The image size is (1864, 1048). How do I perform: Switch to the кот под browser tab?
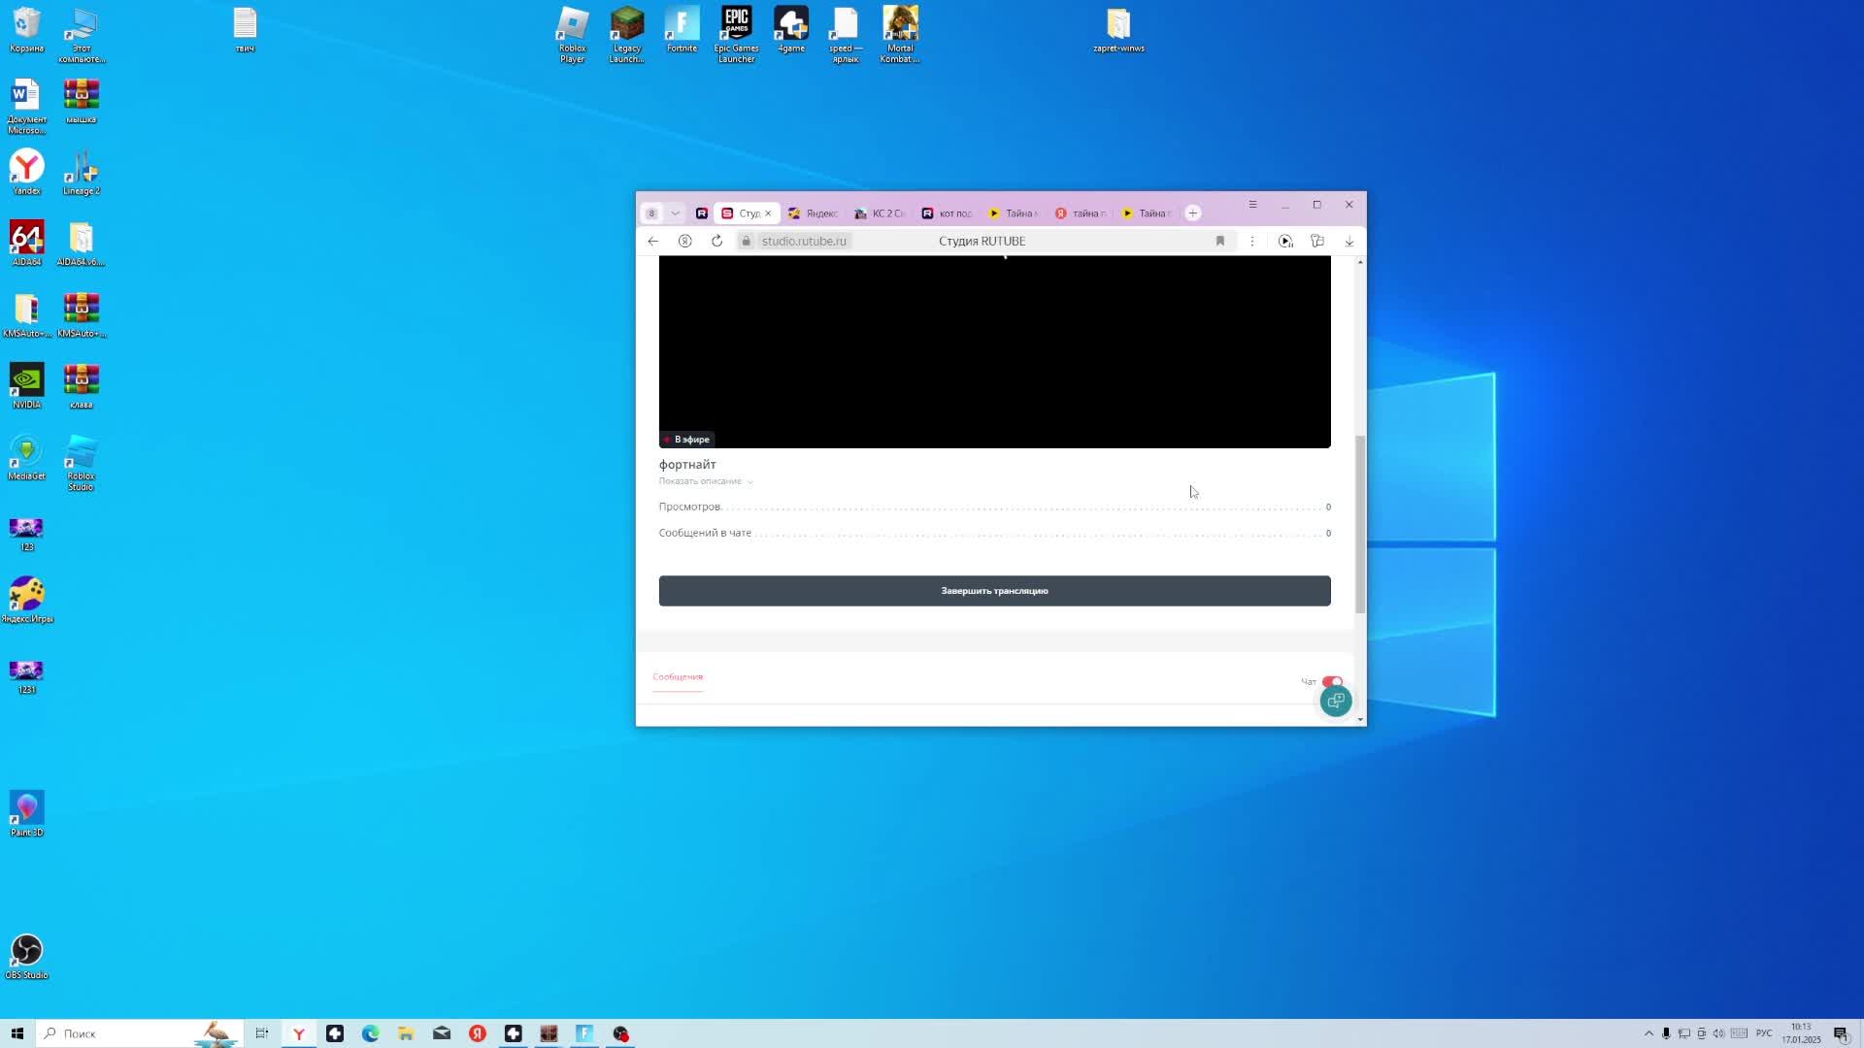tap(947, 213)
